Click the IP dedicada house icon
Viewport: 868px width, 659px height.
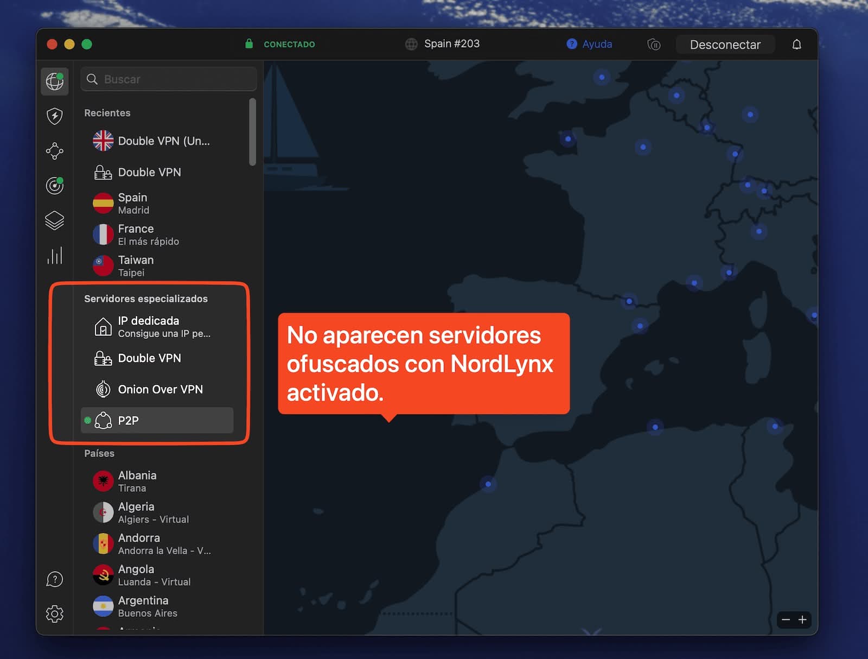[x=103, y=327]
